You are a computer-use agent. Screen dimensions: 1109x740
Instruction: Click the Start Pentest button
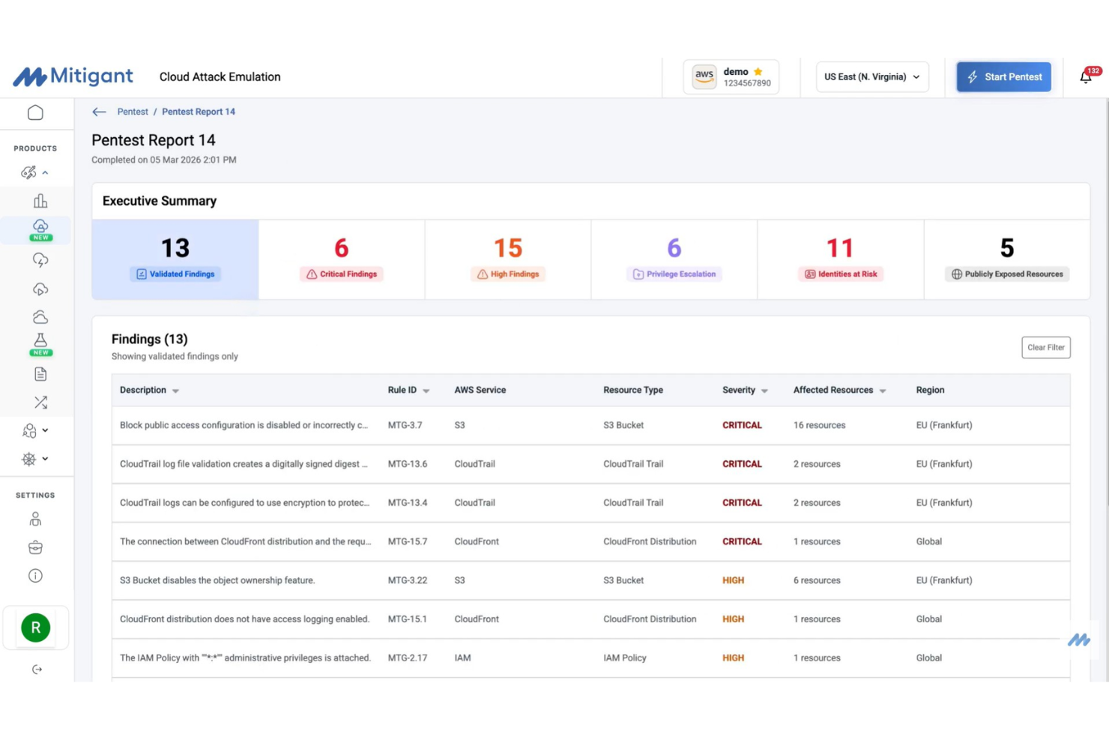click(x=1004, y=76)
